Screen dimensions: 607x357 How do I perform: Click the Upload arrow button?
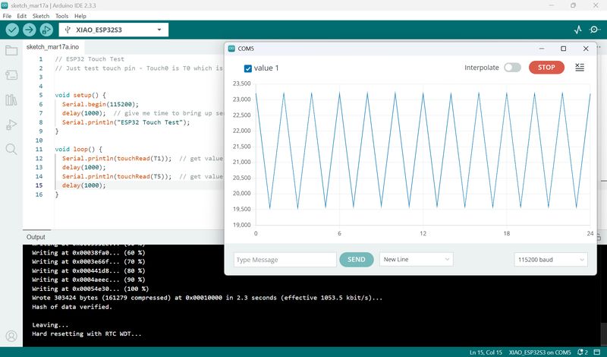coord(29,30)
